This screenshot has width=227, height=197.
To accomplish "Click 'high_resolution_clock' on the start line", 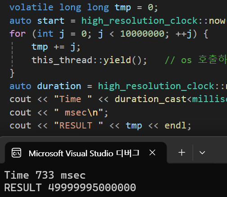I will [139, 21].
